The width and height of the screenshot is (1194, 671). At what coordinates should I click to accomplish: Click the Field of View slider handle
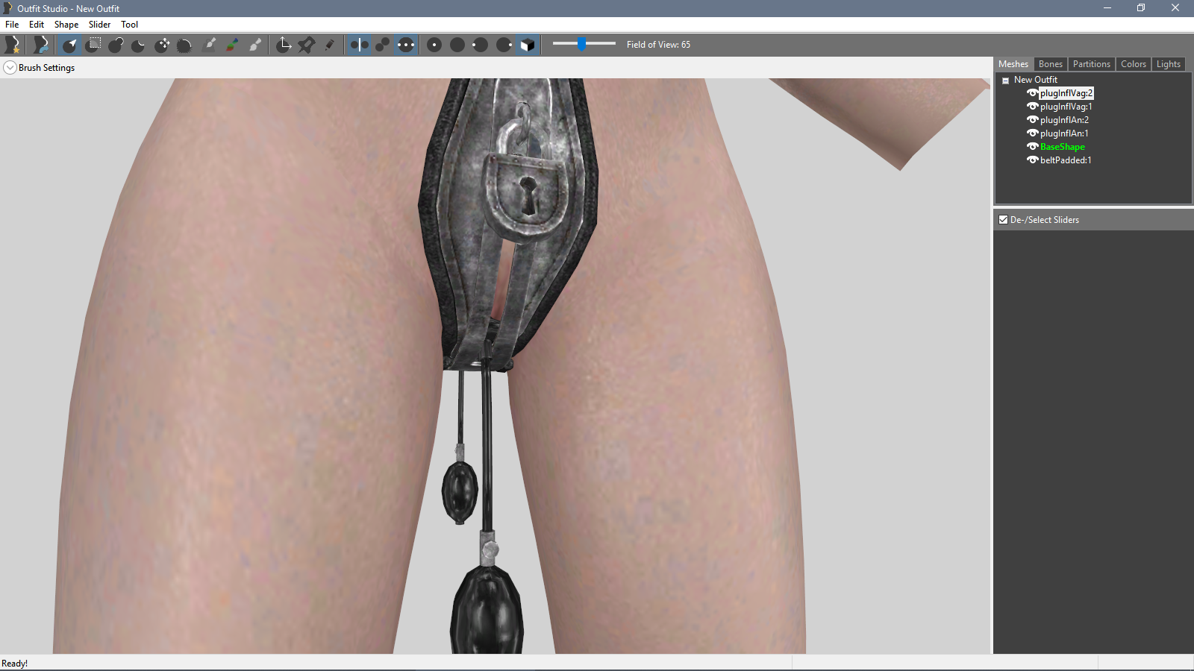pos(582,44)
